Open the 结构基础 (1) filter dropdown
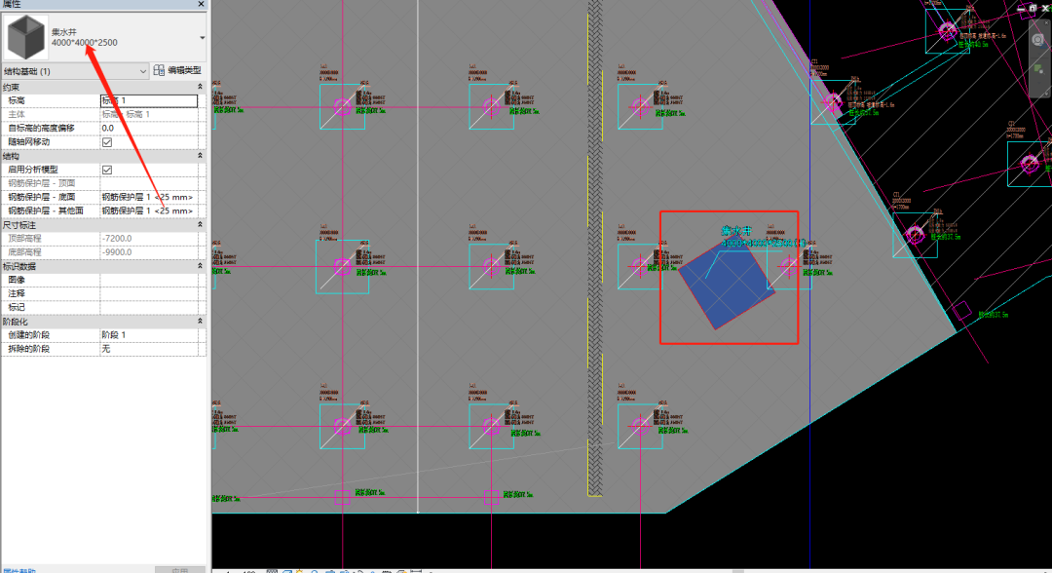1052x573 pixels. (75, 71)
